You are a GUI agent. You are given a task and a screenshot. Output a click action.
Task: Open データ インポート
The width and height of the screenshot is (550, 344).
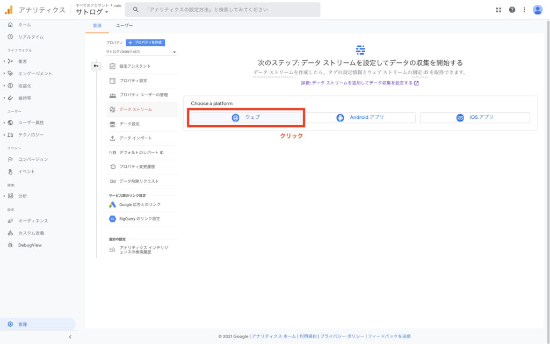coord(142,138)
